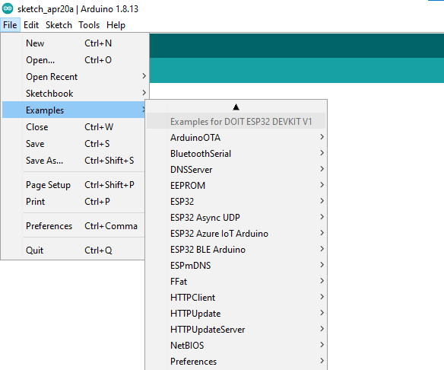
Task: Open HTTPUpdateServer examples submenu
Action: coord(236,330)
